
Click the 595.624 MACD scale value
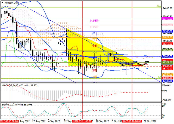(166, 85)
